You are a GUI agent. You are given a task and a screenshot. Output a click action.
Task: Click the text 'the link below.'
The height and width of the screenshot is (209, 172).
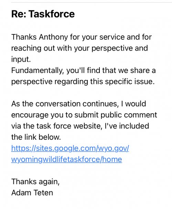36,137
